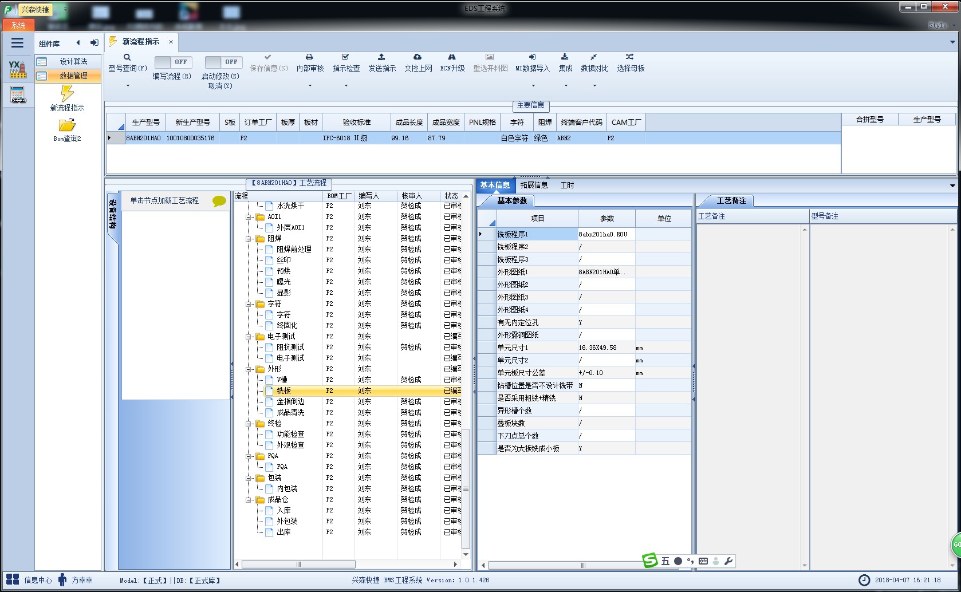The width and height of the screenshot is (961, 592).
Task: Click the 内部审核 printer icon
Action: [x=309, y=57]
